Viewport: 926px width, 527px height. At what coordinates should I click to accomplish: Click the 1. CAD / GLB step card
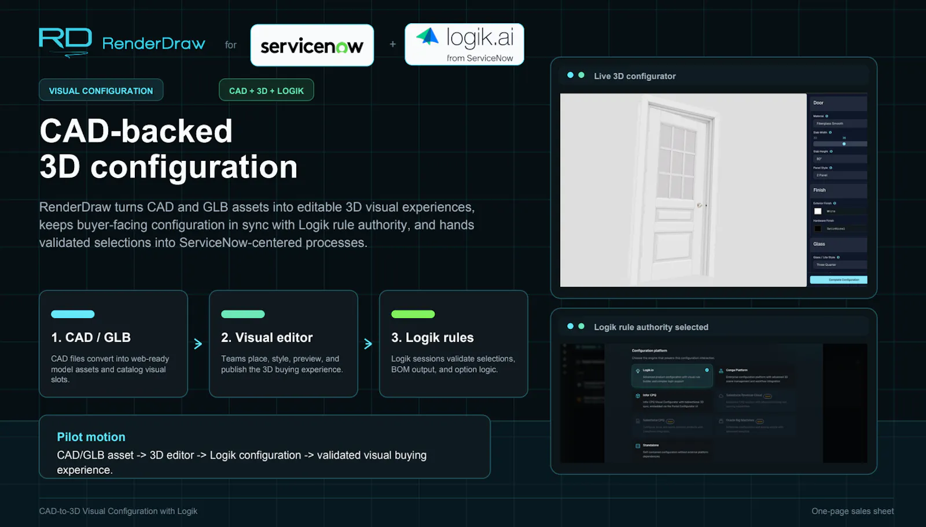113,344
